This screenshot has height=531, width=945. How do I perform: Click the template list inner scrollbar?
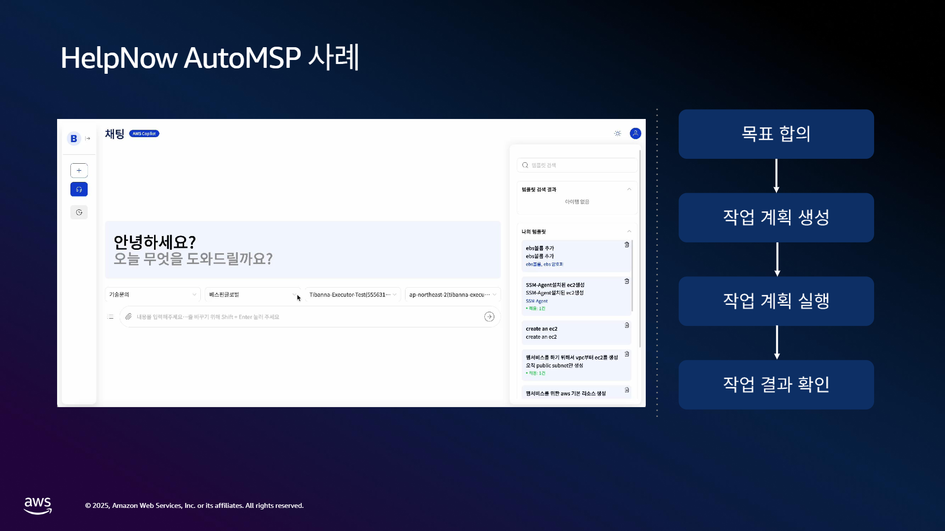pos(632,276)
